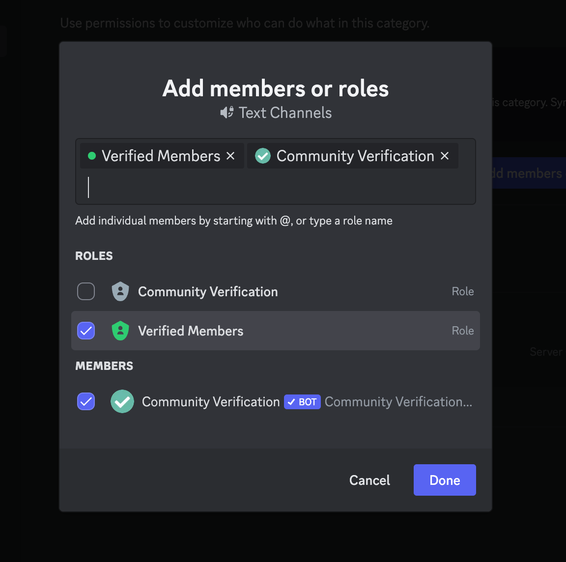
Task: Confirm selection with the Done button
Action: tap(445, 480)
